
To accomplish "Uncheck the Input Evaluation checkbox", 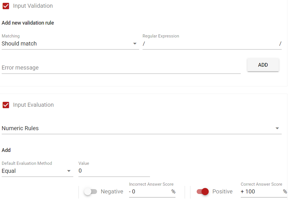I will (6, 105).
